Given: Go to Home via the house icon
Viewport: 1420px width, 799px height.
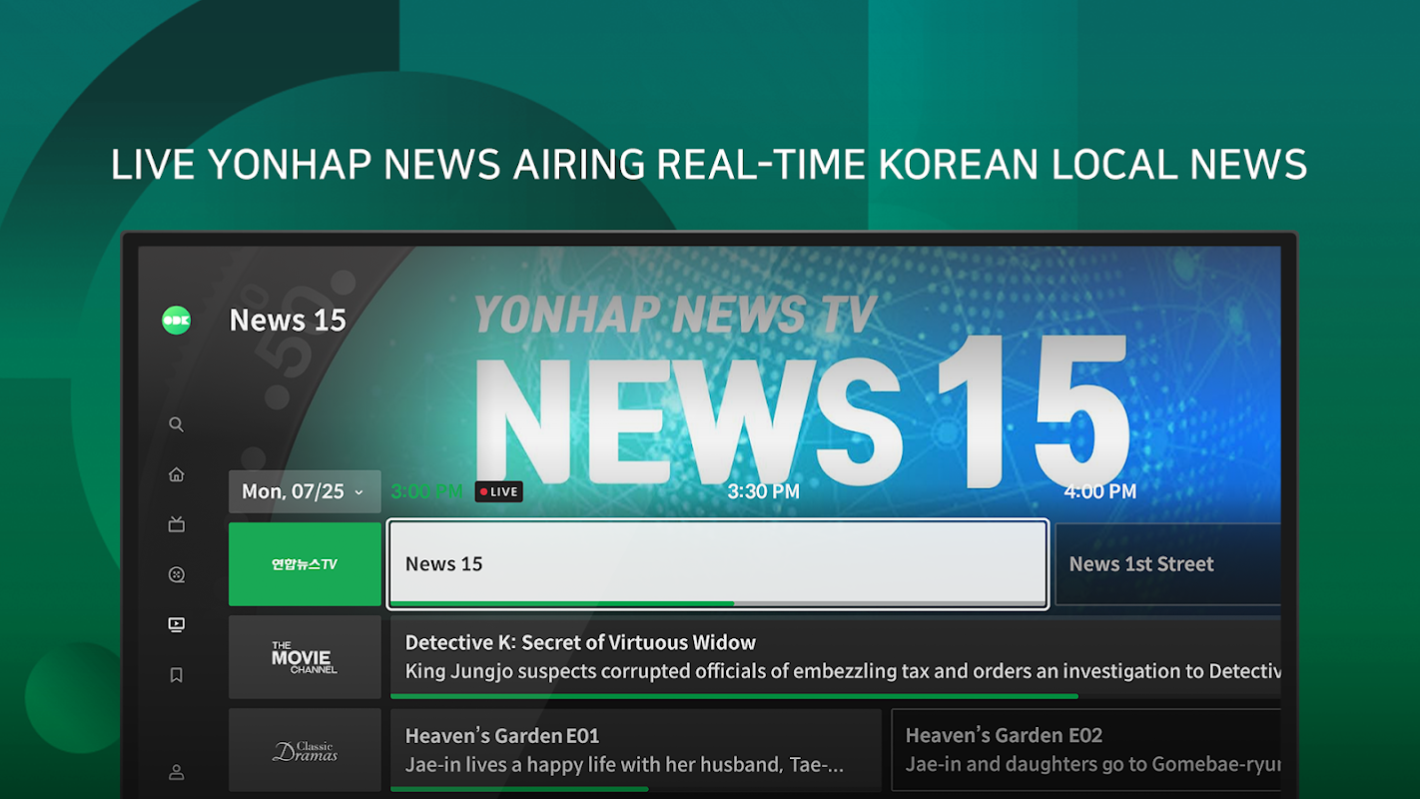Looking at the screenshot, I should (177, 474).
